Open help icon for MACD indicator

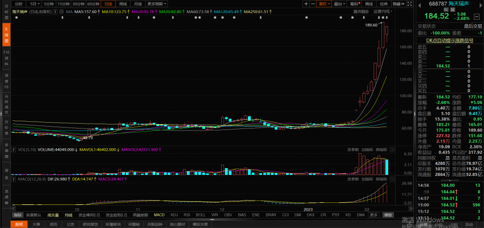[x=14, y=179]
